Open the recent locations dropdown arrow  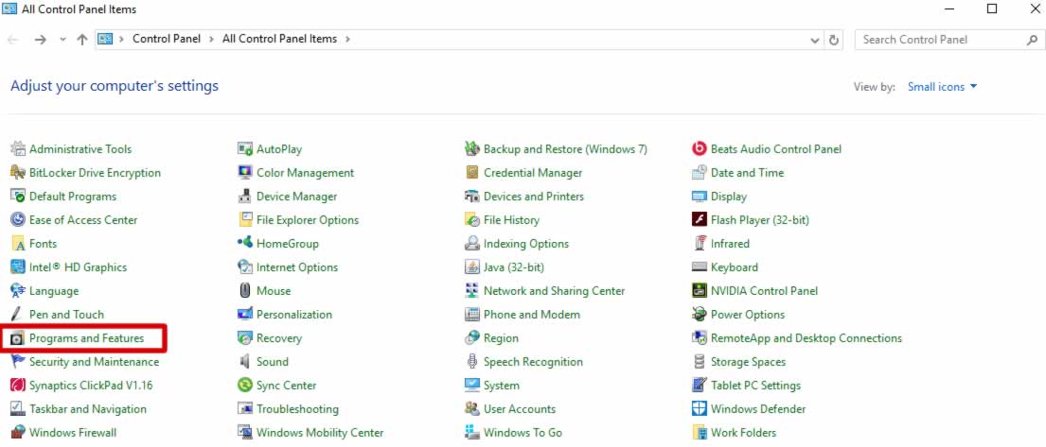tap(62, 40)
